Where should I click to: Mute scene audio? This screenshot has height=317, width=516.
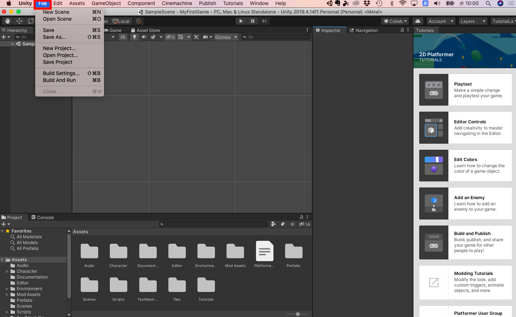[x=144, y=37]
